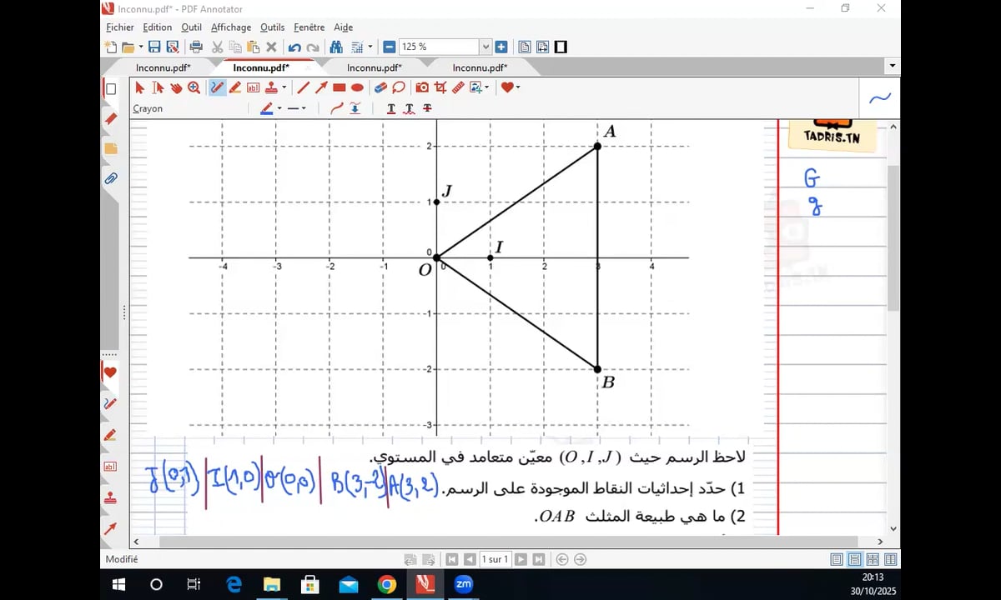This screenshot has width=1001, height=600.
Task: Click the Find binoculars icon
Action: (336, 47)
